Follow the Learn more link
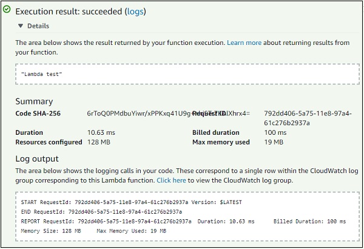Viewport: 364px width, 249px height. pos(244,43)
